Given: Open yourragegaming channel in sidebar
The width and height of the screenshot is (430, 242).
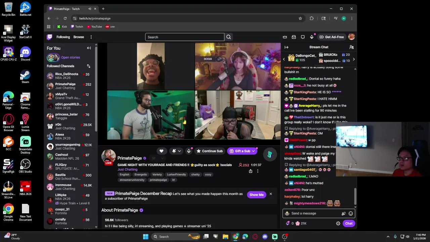Looking at the screenshot, I should [70, 147].
